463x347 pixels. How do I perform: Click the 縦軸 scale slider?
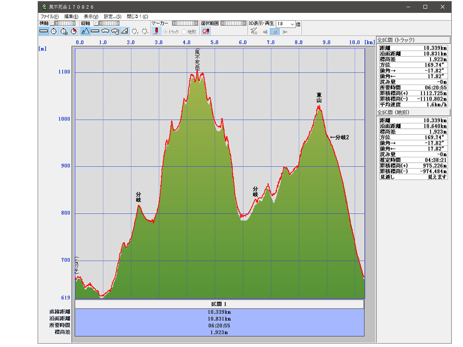(109, 24)
